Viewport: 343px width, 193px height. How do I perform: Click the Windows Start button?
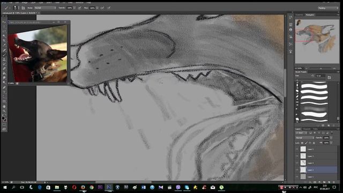coord(5,187)
